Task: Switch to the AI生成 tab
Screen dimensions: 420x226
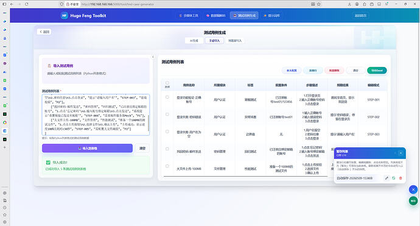Action: [194, 41]
